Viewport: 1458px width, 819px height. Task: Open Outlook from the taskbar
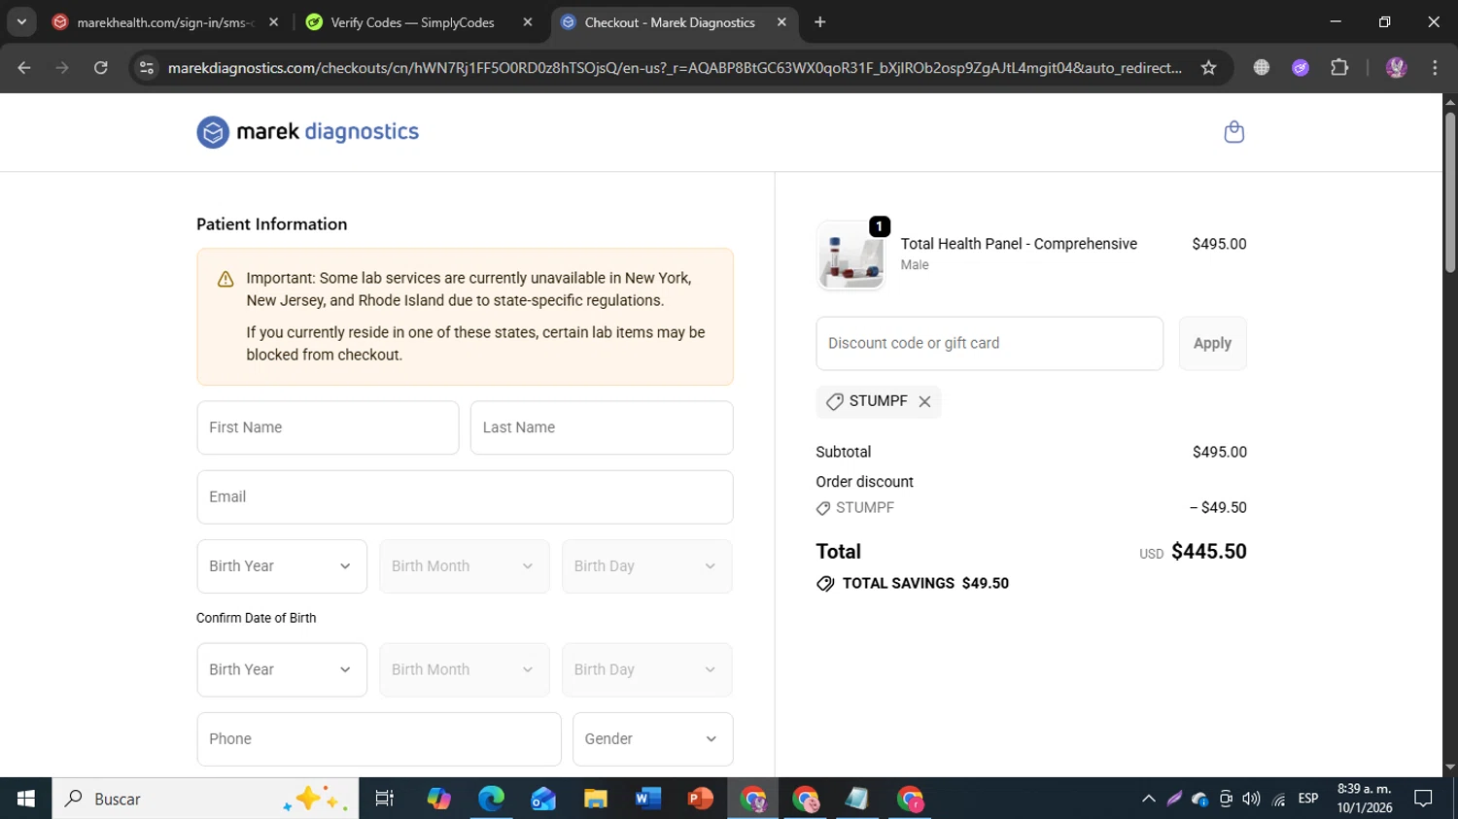pyautogui.click(x=543, y=799)
